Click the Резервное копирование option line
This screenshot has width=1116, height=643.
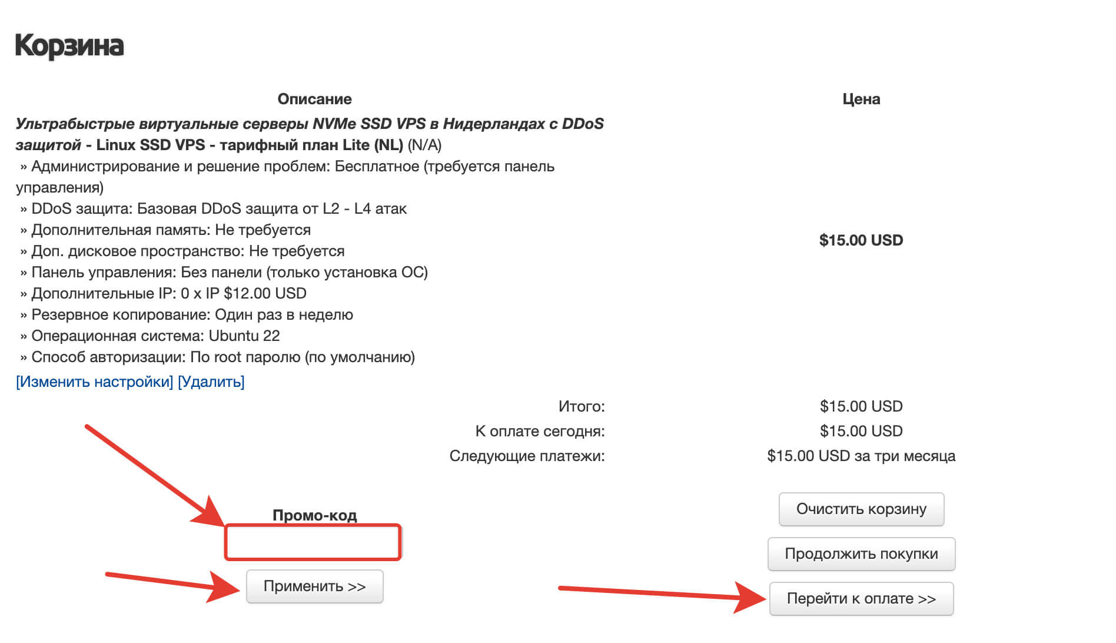coord(192,314)
